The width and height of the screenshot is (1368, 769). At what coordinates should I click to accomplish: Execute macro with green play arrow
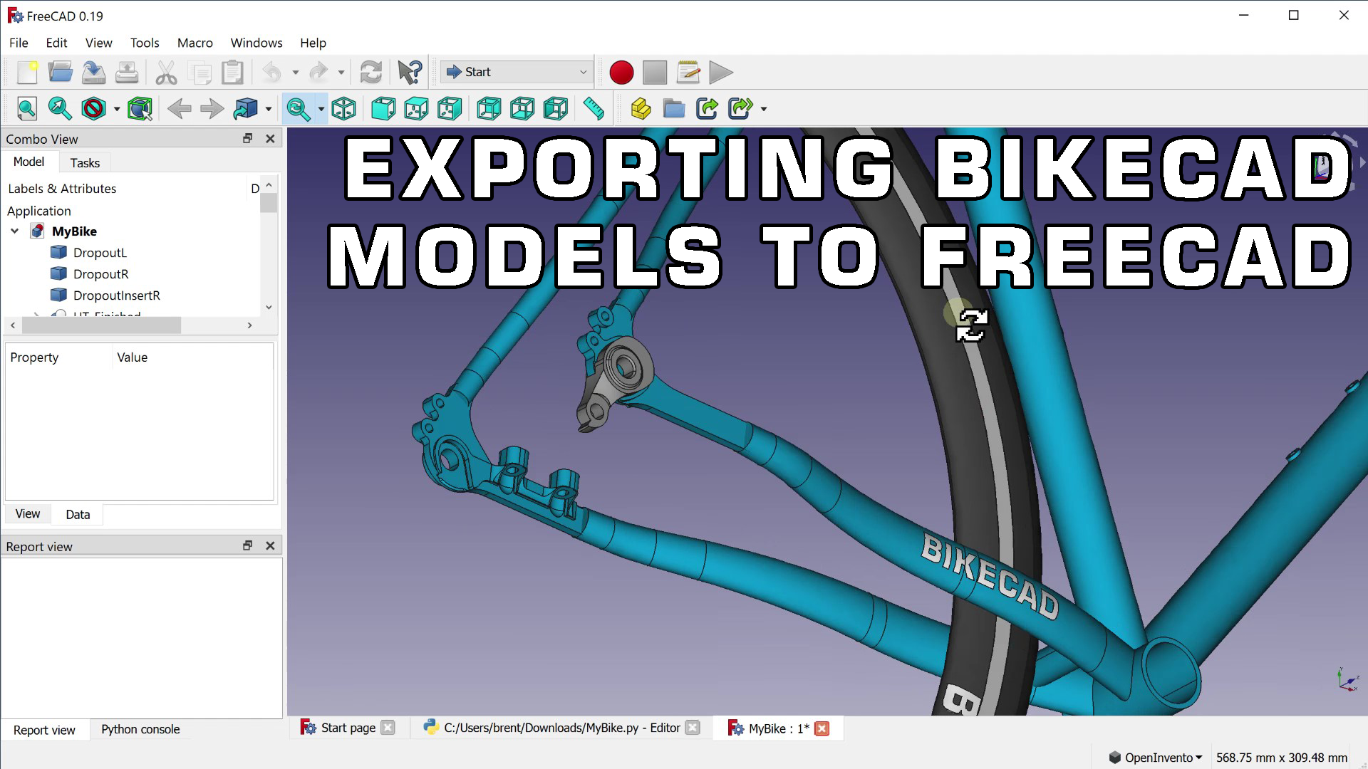click(x=721, y=72)
